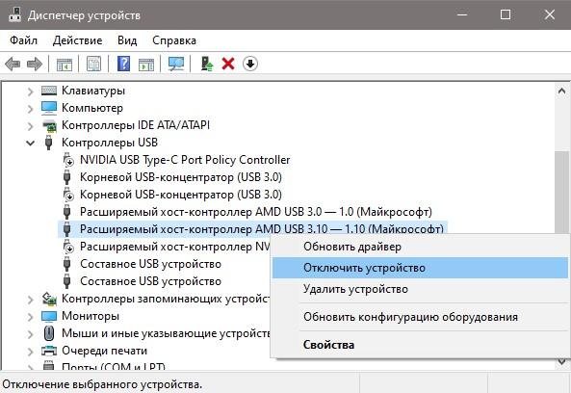Click the scrollbar up arrow
This screenshot has height=393, width=571.
pyautogui.click(x=561, y=92)
